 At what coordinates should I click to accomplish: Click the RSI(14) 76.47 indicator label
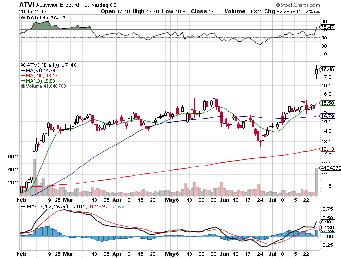[46, 18]
